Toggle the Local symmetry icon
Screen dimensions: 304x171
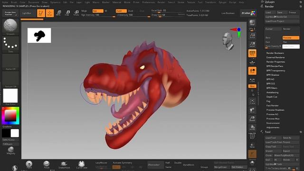(252, 71)
